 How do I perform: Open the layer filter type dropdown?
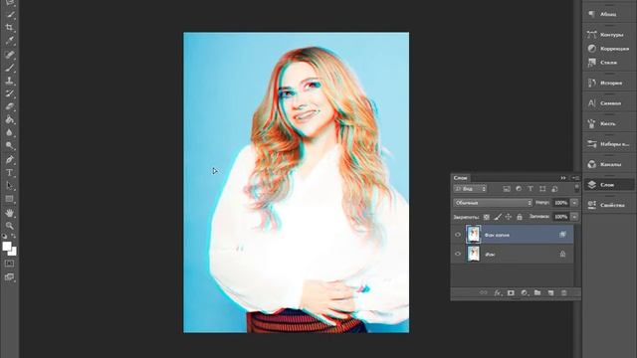470,189
